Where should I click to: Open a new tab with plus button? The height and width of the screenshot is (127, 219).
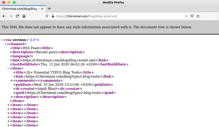coord(49,9)
